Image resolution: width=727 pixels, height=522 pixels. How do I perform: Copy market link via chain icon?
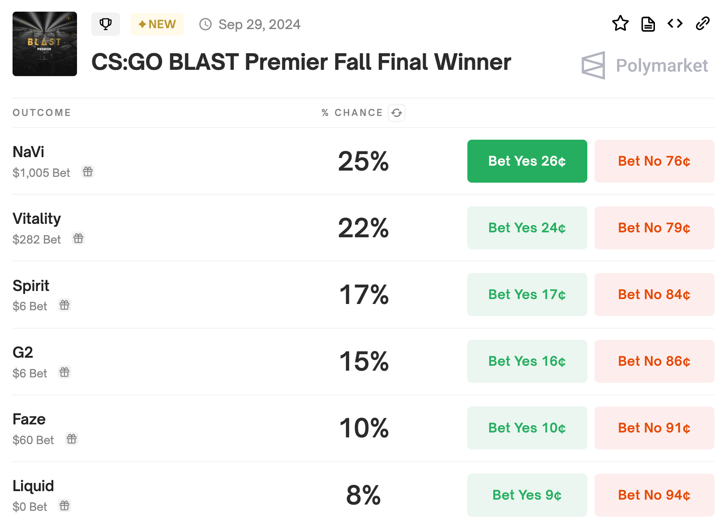tap(703, 23)
